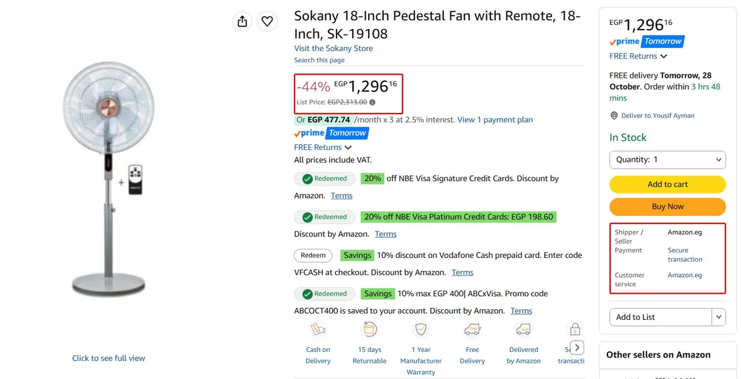Open the Quantity dropdown
Image resolution: width=741 pixels, height=379 pixels.
pos(668,159)
